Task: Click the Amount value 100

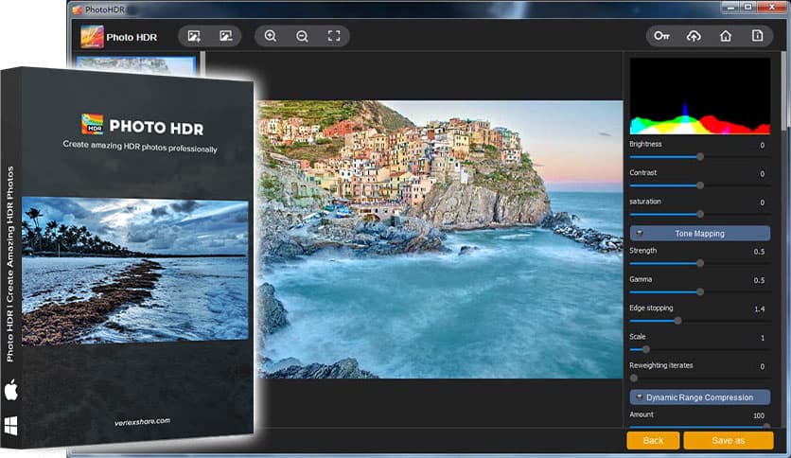Action: click(759, 415)
